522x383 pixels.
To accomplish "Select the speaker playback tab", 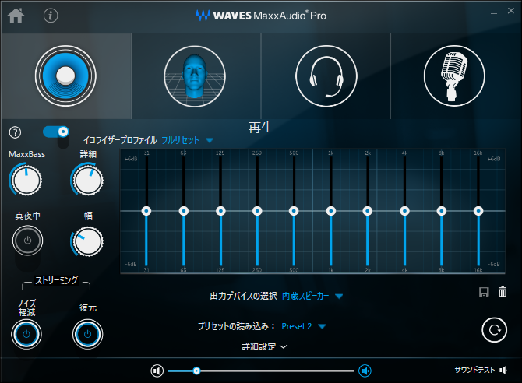I will [x=65, y=76].
